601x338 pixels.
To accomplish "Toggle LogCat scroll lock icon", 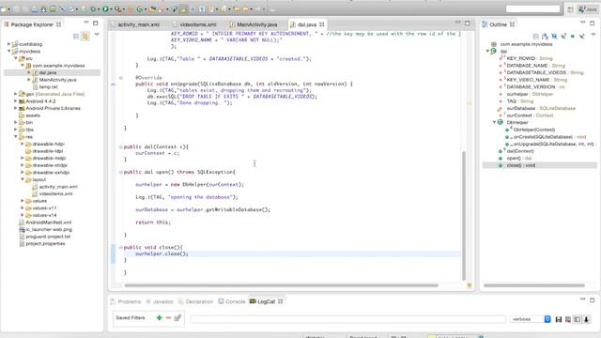I will pos(586,319).
